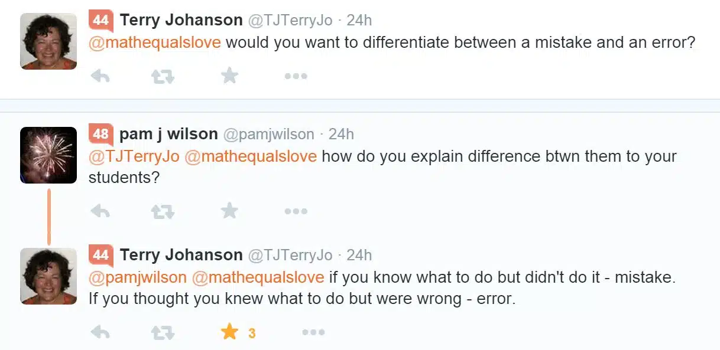Unfavorite the orange starred tweet

pyautogui.click(x=229, y=332)
